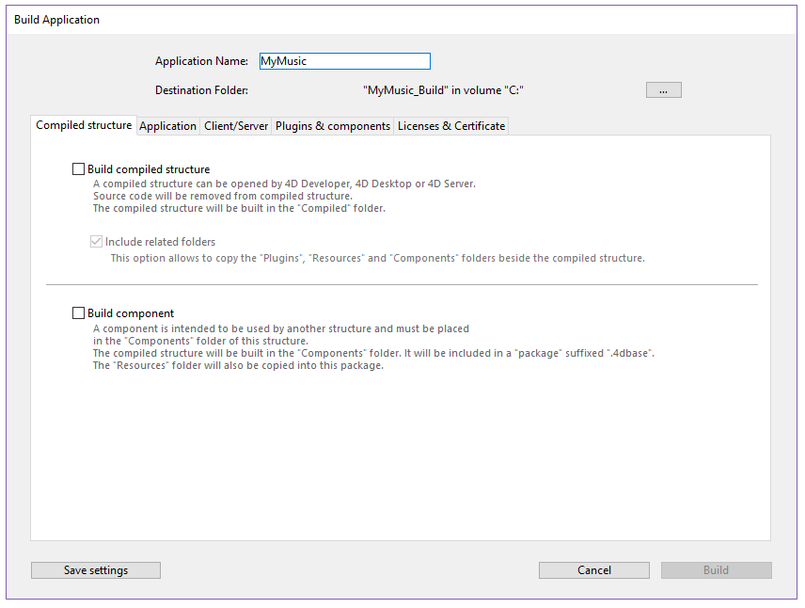Viewport: 805px width, 608px height.
Task: Click the Application Name label
Action: pyautogui.click(x=201, y=61)
